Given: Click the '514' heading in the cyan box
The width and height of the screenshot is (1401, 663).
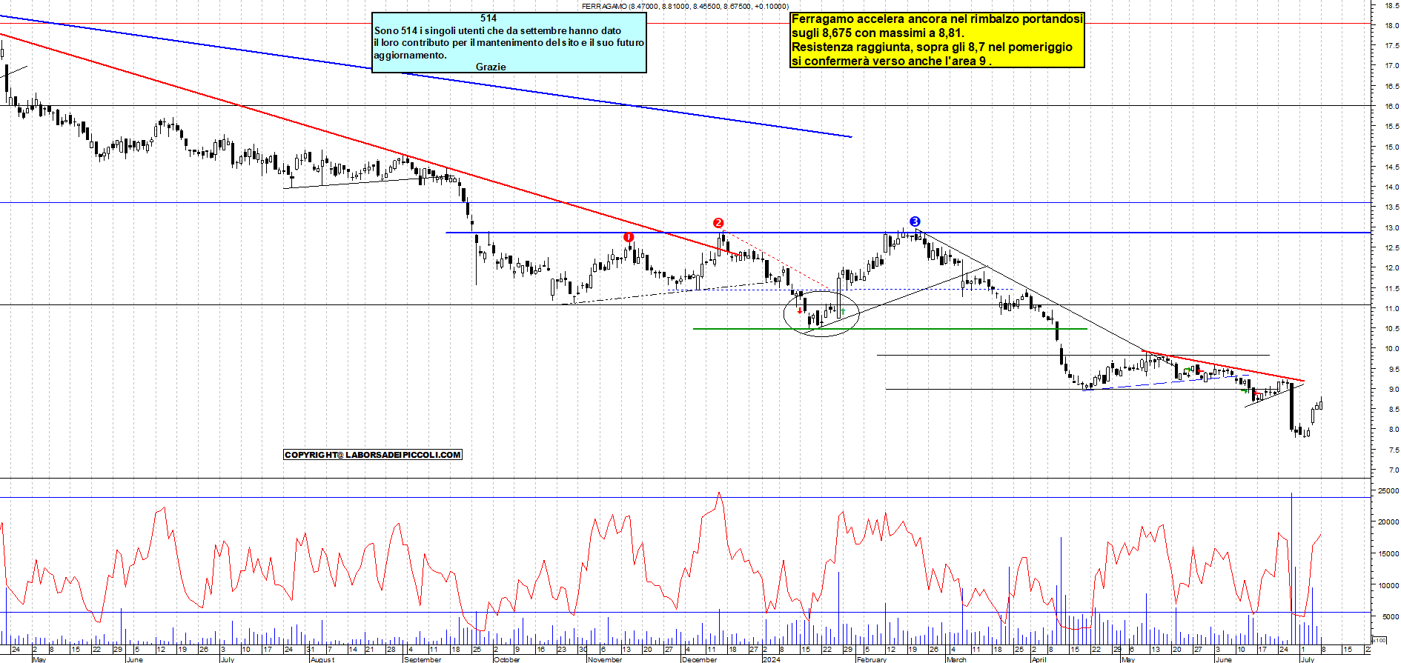Looking at the screenshot, I should (488, 19).
